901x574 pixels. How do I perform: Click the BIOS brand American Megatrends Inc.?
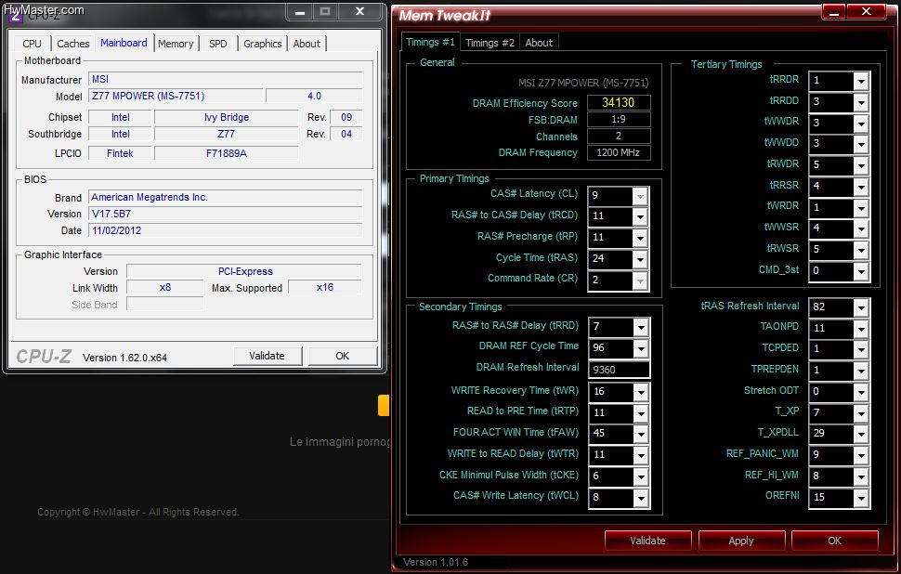click(x=225, y=197)
